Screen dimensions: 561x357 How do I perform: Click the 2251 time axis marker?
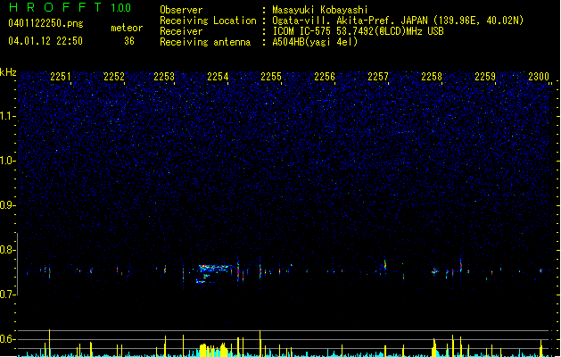pos(61,77)
